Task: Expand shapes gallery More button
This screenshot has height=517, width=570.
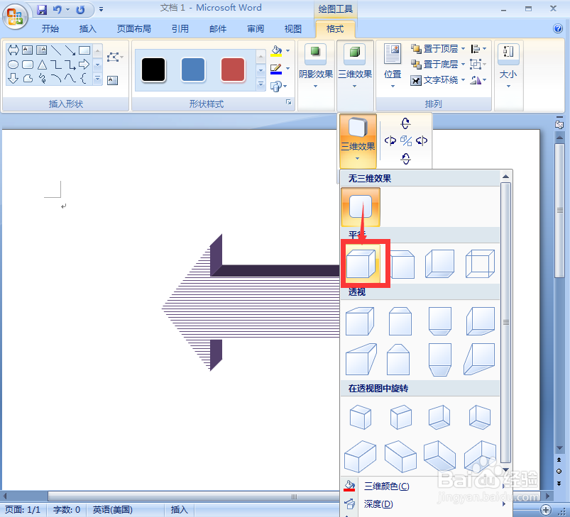Action: (97, 79)
